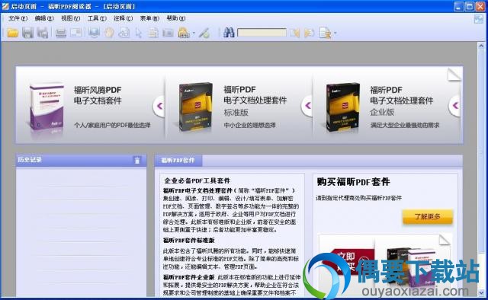This screenshot has height=300, width=488.
Task: Click the 福昕风腾PDF 电子文档套件 title
Action: [98, 95]
